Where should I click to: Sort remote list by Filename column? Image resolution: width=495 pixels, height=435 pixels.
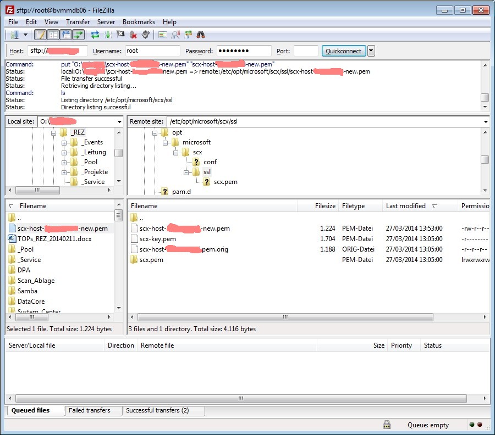(x=212, y=206)
